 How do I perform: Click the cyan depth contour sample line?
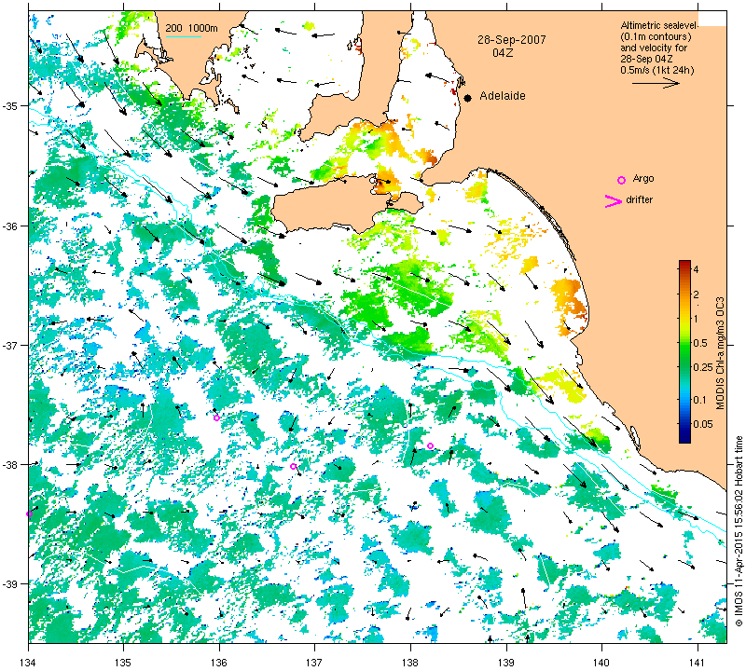point(184,37)
